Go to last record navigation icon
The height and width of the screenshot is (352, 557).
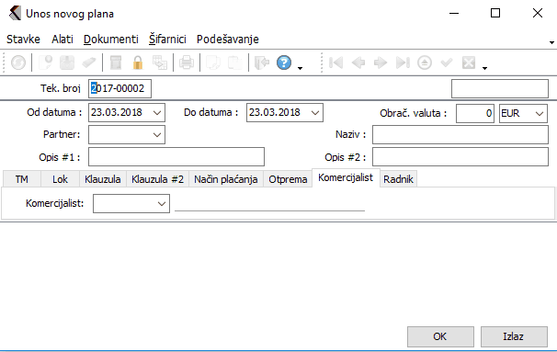[403, 62]
